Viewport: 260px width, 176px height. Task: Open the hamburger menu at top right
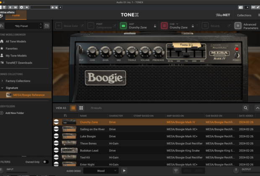[x=259, y=15]
